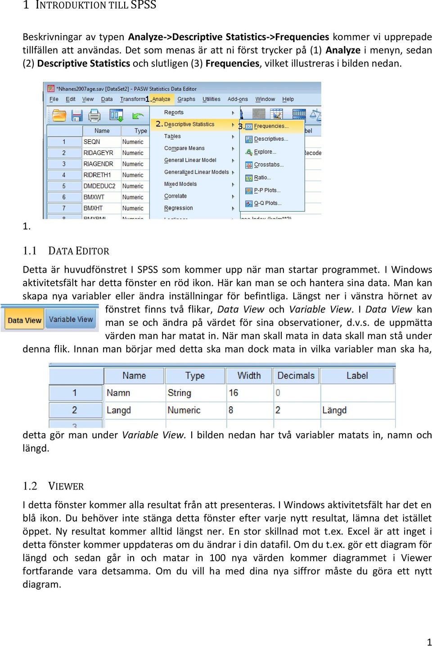Click the PASW Data Editor title bar icon

point(52,89)
